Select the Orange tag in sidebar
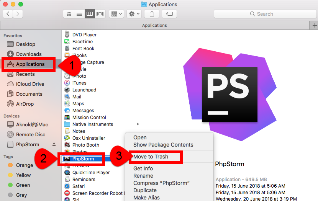This screenshot has height=201, width=318. coord(25,165)
